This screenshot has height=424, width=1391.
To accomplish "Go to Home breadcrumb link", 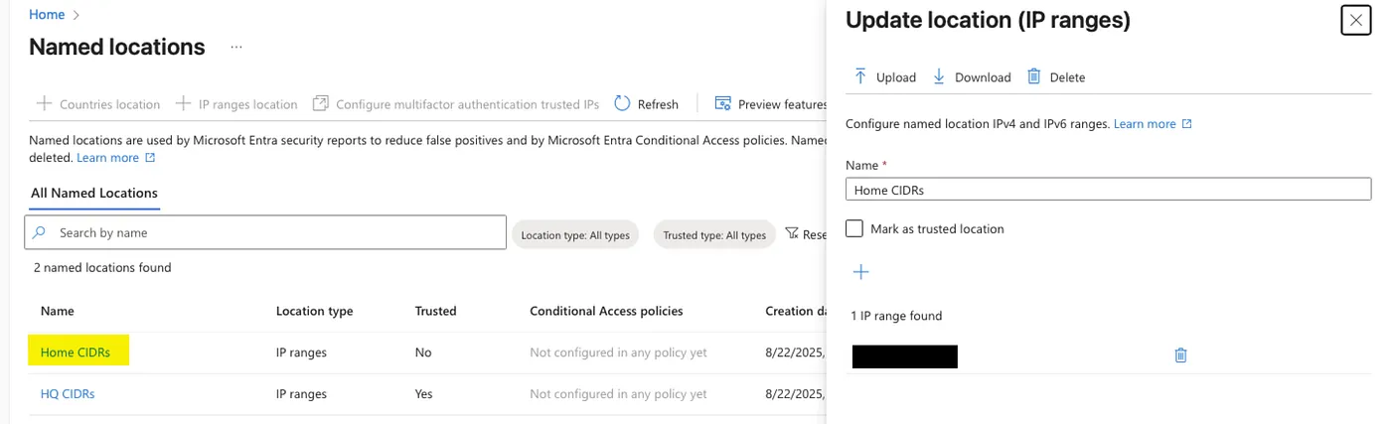I will (x=47, y=15).
